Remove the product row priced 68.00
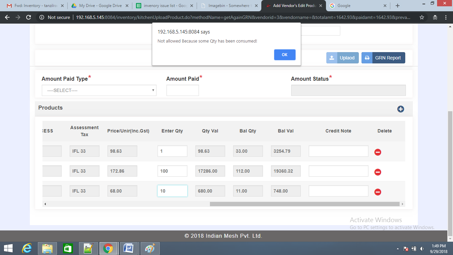Image resolution: width=453 pixels, height=255 pixels. 378,192
